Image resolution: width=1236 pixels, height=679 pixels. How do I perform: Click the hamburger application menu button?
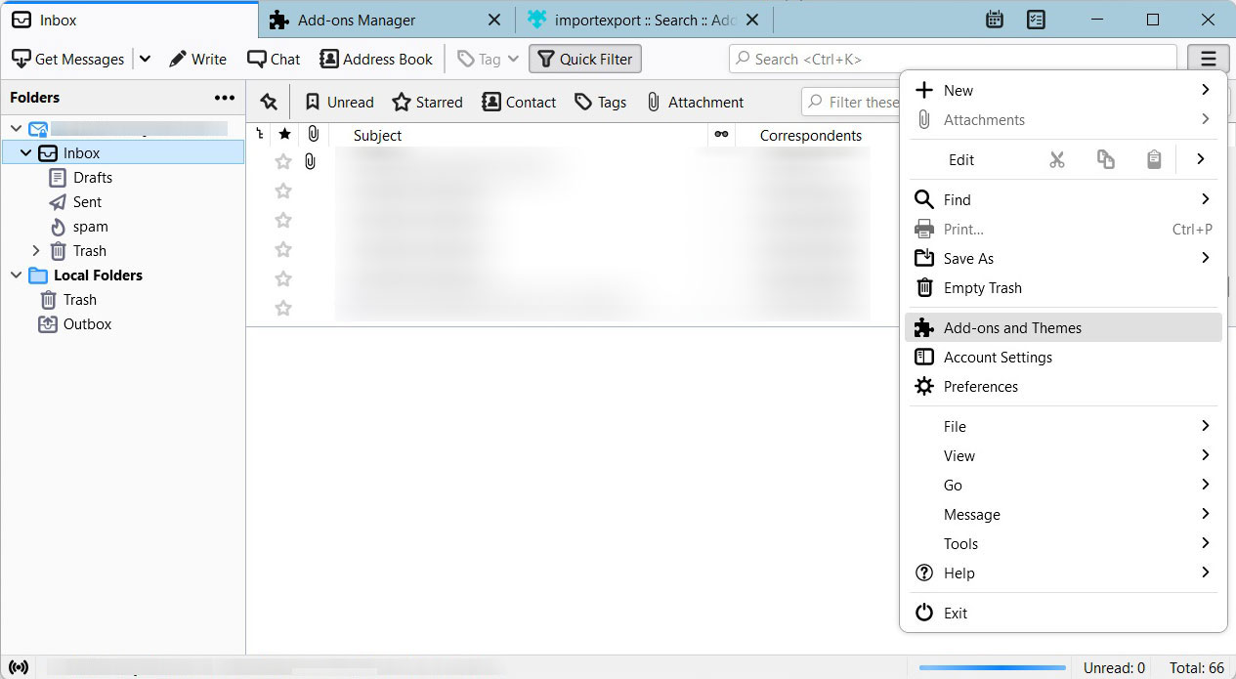1209,59
